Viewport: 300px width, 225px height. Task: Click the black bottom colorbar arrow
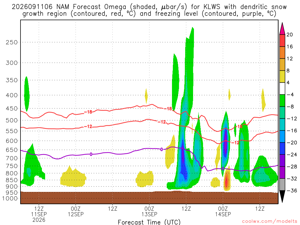(282, 197)
